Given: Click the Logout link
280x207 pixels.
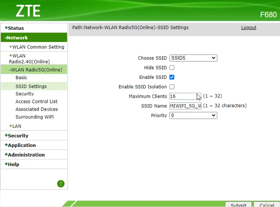Looking at the screenshot, I should coord(249,28).
